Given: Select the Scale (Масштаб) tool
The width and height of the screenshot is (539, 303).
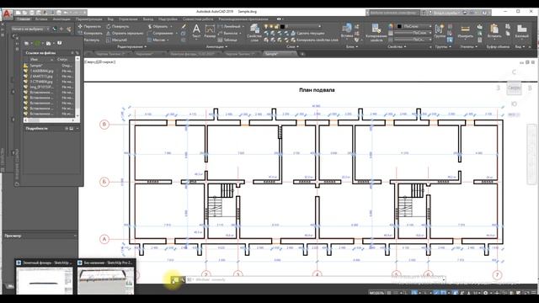Looking at the screenshot, I should (116, 40).
